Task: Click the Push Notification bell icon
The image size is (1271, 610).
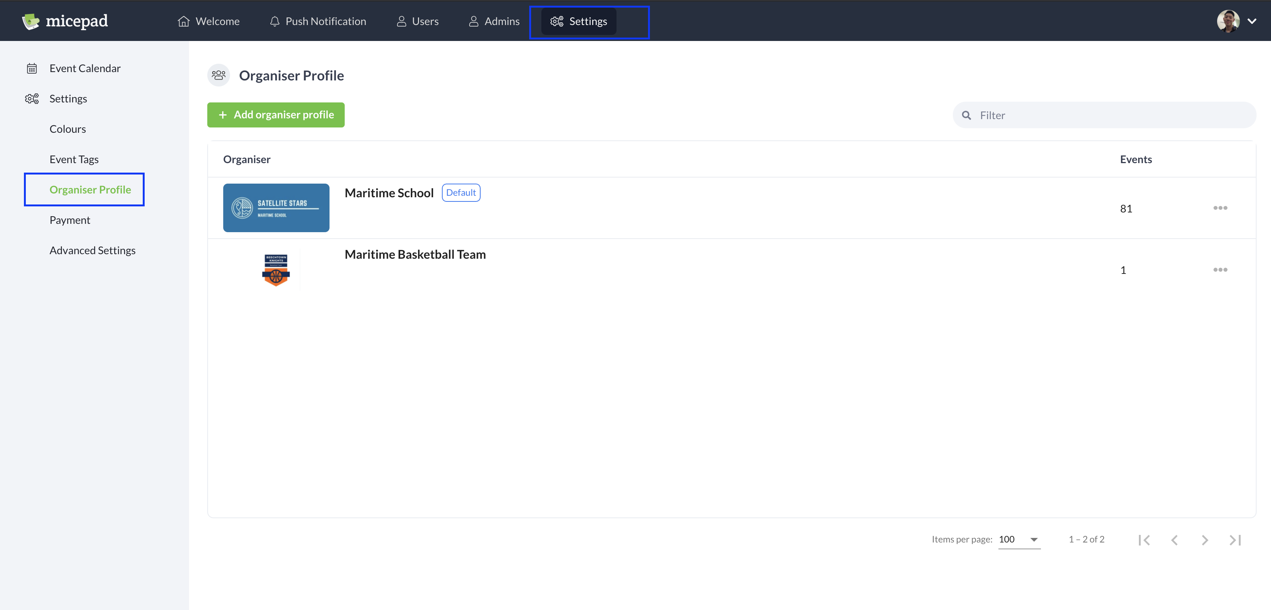Action: click(275, 21)
